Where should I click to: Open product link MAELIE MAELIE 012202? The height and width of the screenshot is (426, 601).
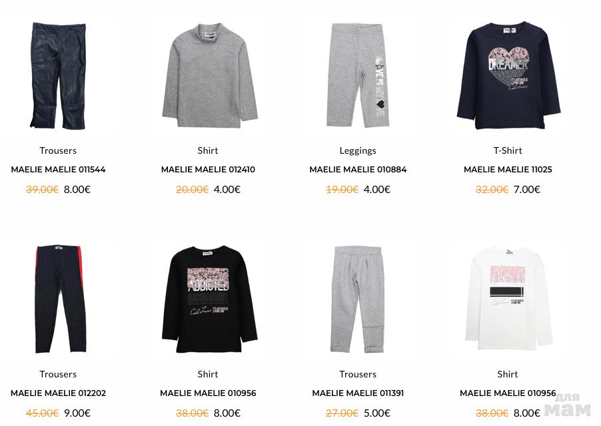coord(58,393)
